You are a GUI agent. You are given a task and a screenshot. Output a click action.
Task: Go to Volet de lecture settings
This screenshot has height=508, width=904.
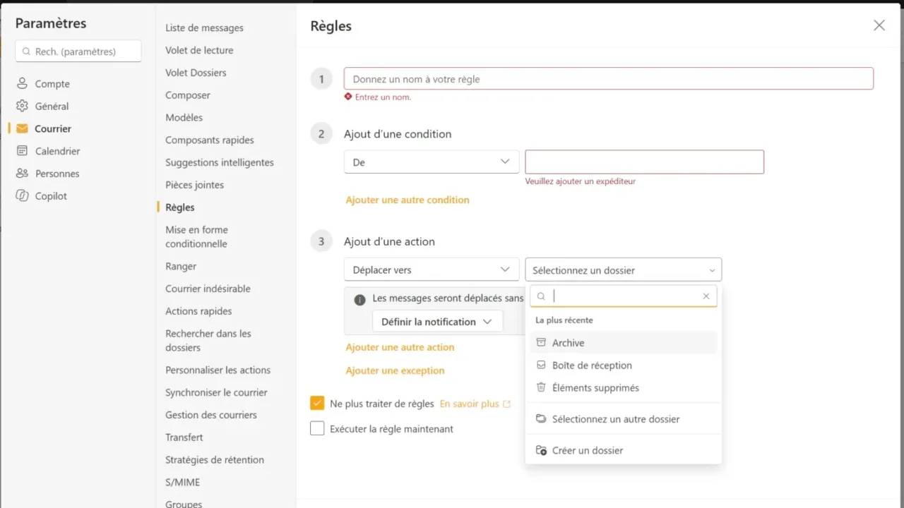pos(199,51)
